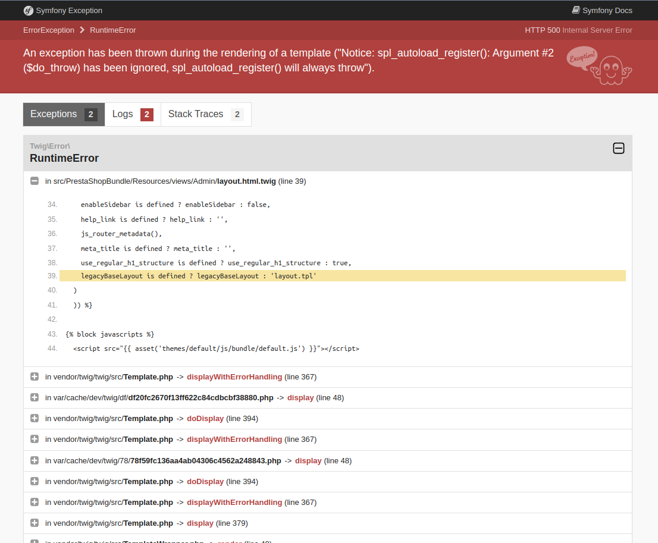Expand the 78f59fc136aa4ab04306c4562a248843.php trace
Screen dimensions: 658x543
click(35, 460)
